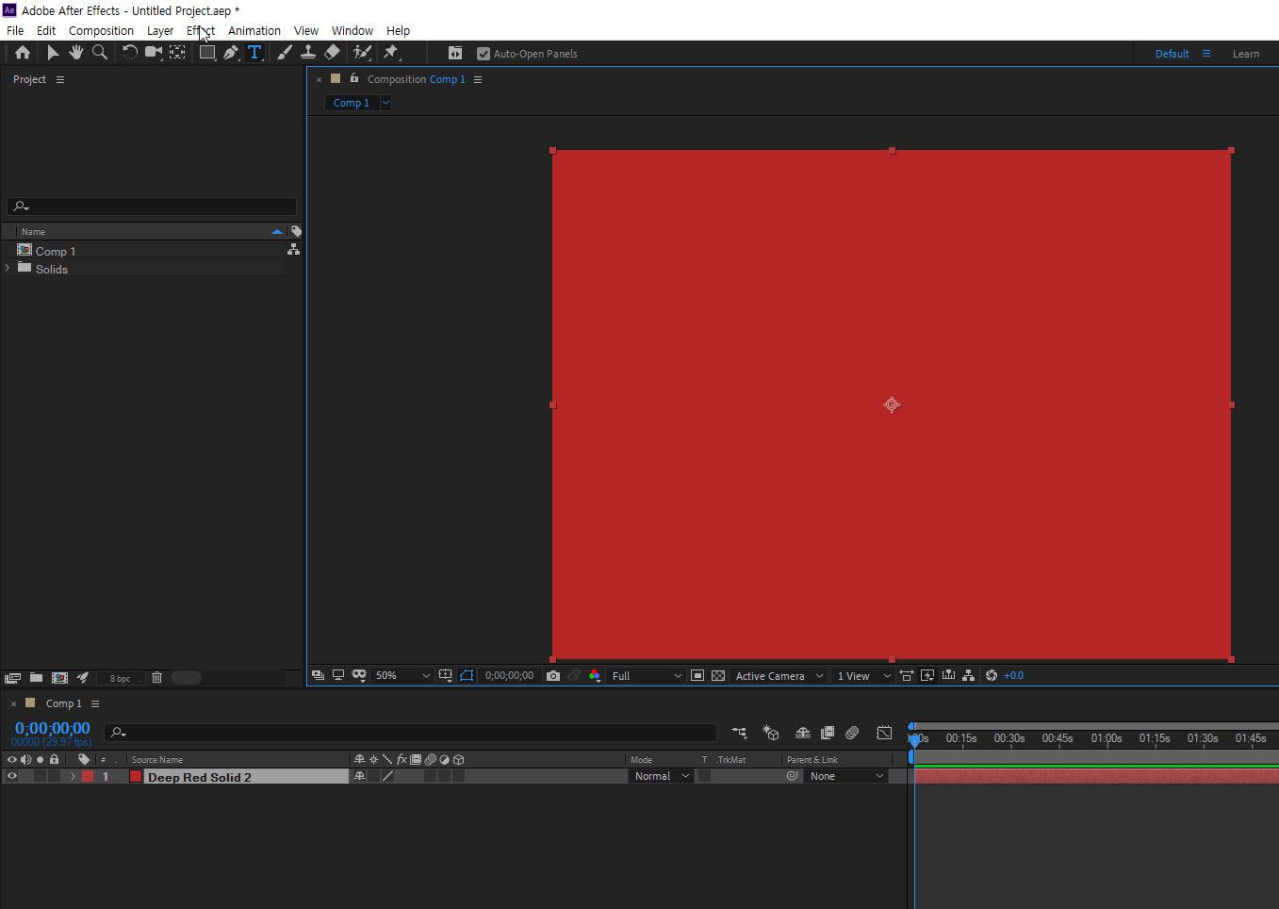Screen dimensions: 1279x909
Task: Select the Eraser tool
Action: [333, 53]
